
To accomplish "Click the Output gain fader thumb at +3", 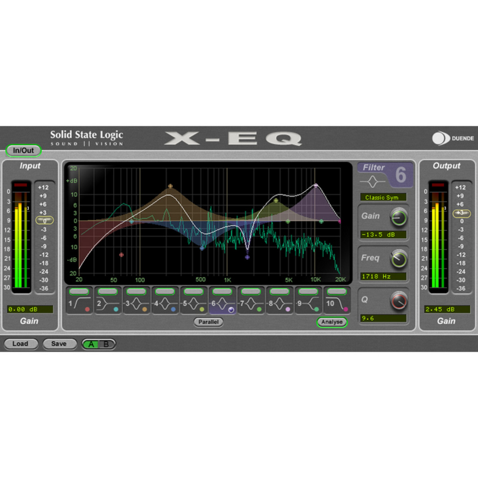I will tap(461, 213).
